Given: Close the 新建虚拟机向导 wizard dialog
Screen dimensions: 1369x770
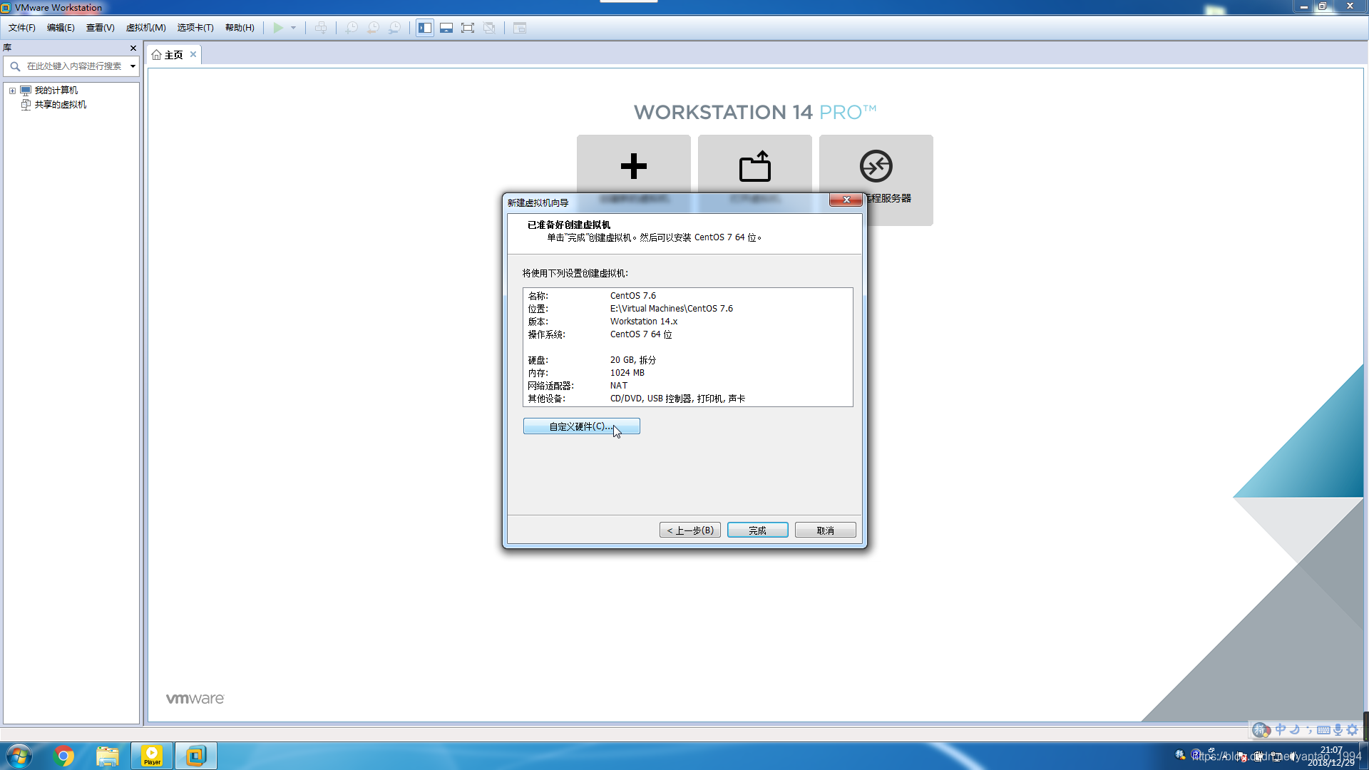Looking at the screenshot, I should pyautogui.click(x=846, y=200).
